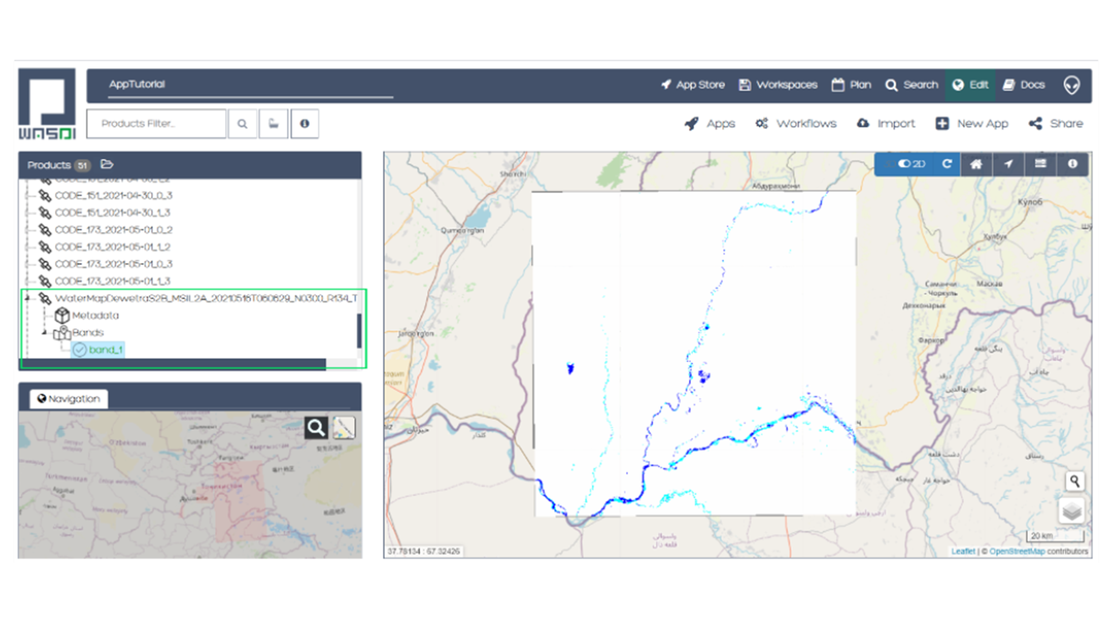
Task: Open the App Store menu
Action: pos(692,85)
